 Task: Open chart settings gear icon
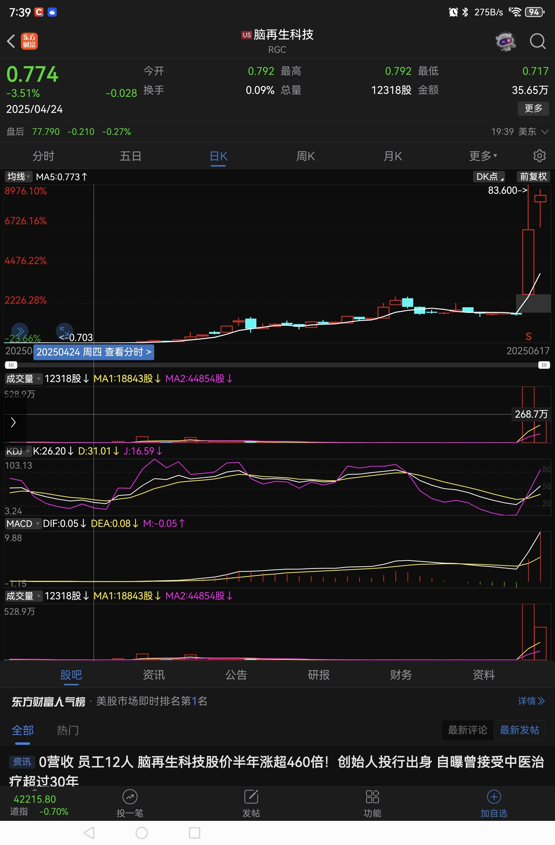tap(539, 156)
